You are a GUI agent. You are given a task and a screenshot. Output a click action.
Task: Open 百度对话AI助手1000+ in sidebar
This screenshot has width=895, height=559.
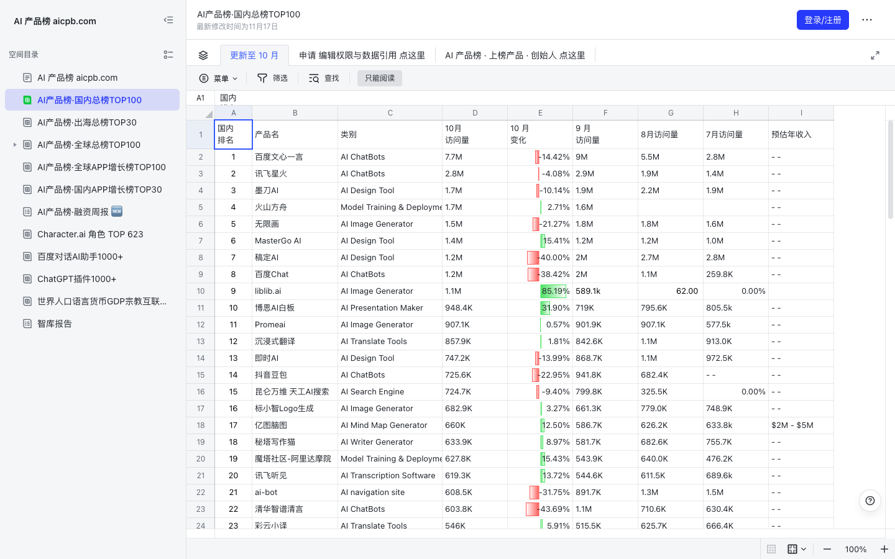click(x=92, y=257)
